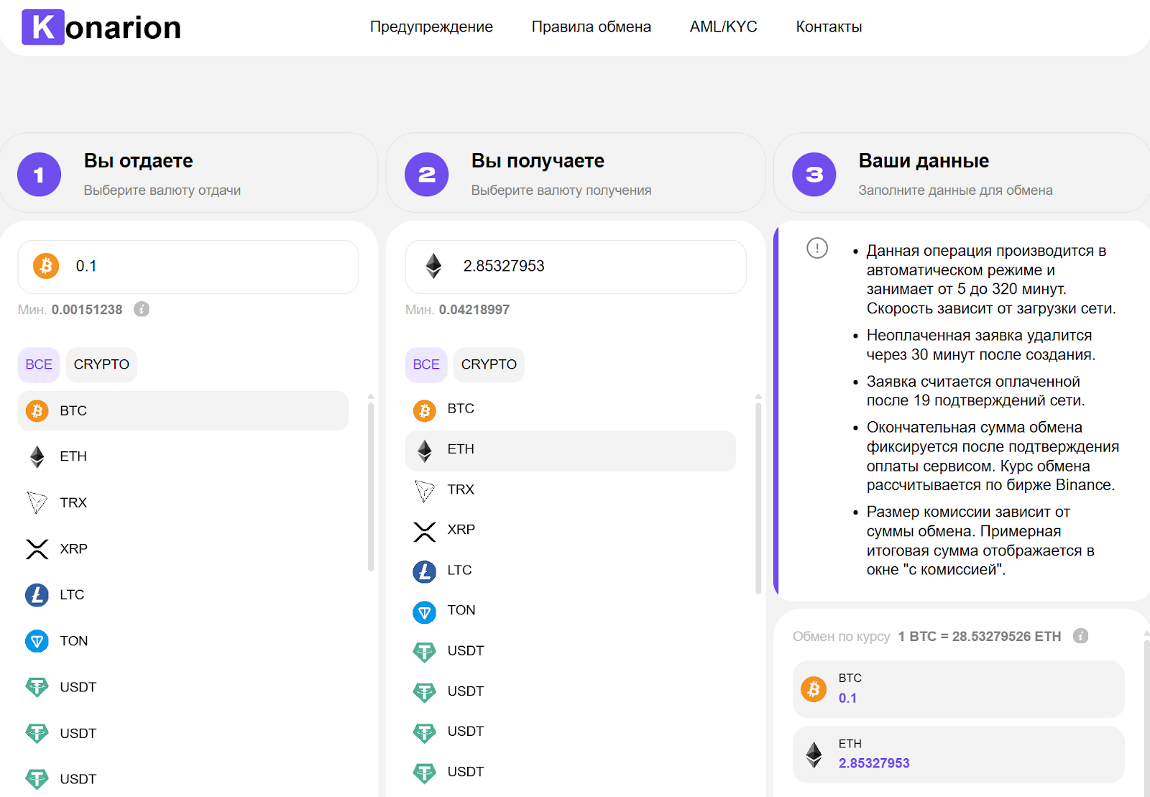The height and width of the screenshot is (797, 1150).
Task: Open the Правила обмена page
Action: [x=591, y=27]
